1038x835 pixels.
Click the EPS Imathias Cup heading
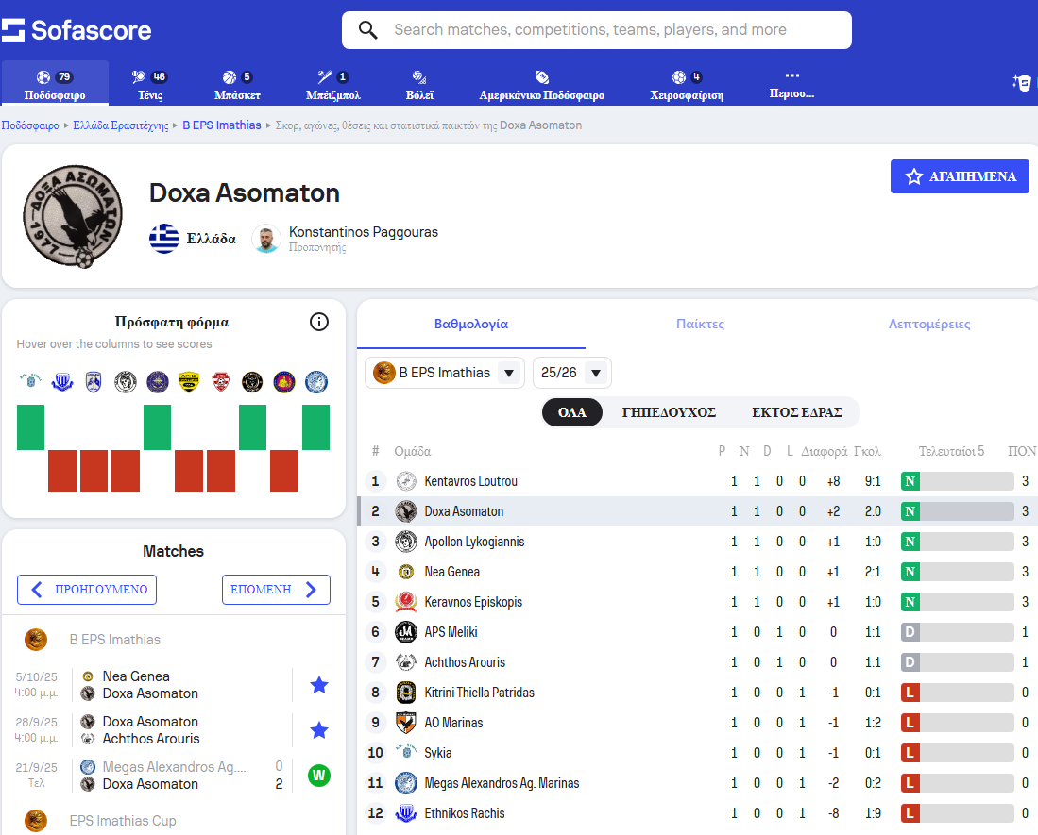tap(123, 821)
